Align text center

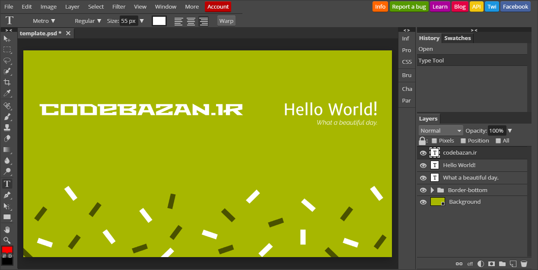tap(191, 21)
